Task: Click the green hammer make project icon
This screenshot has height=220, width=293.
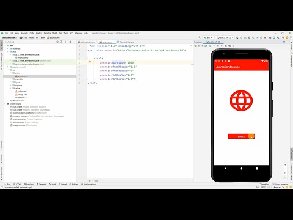Action: (200, 37)
